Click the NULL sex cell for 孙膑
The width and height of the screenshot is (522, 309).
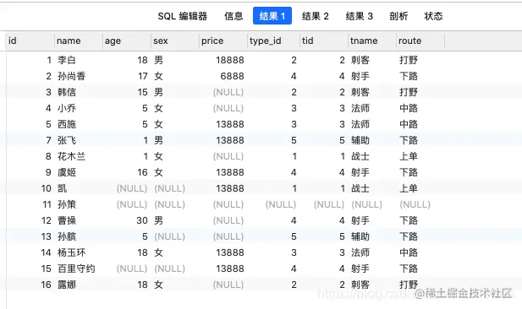pyautogui.click(x=170, y=236)
